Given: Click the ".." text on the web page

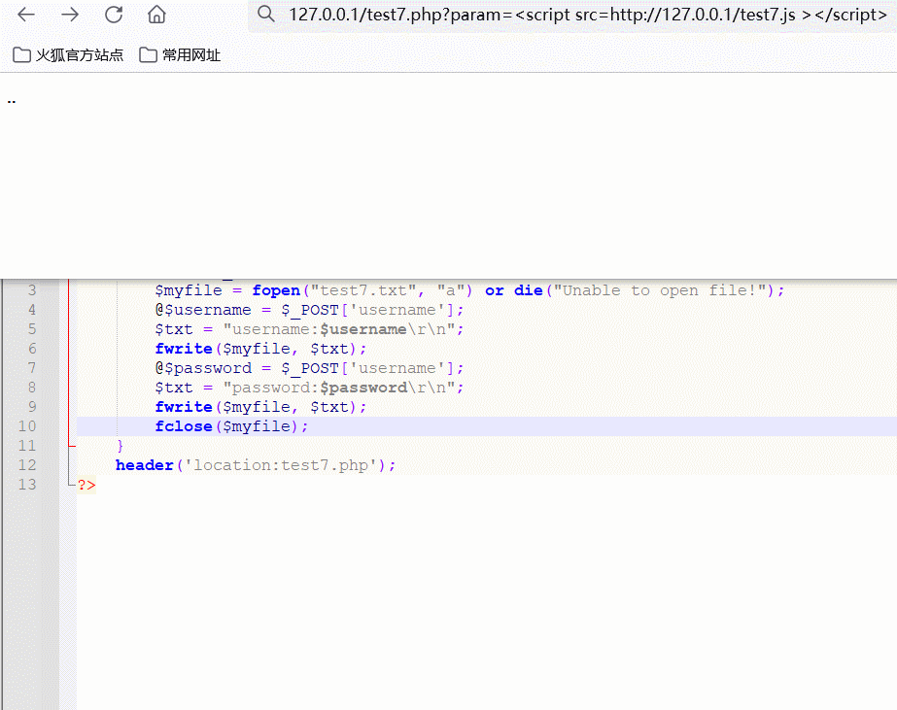Looking at the screenshot, I should click(x=12, y=102).
